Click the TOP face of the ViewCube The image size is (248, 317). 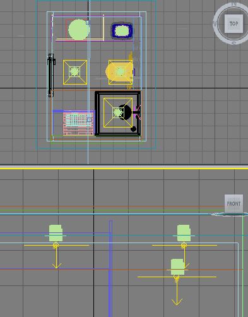coord(233,23)
